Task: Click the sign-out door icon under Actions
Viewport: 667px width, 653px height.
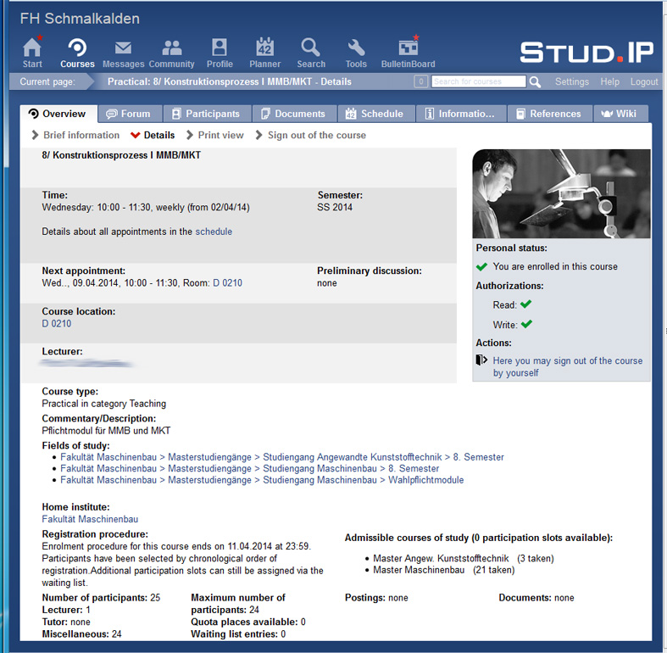Action: coord(481,360)
